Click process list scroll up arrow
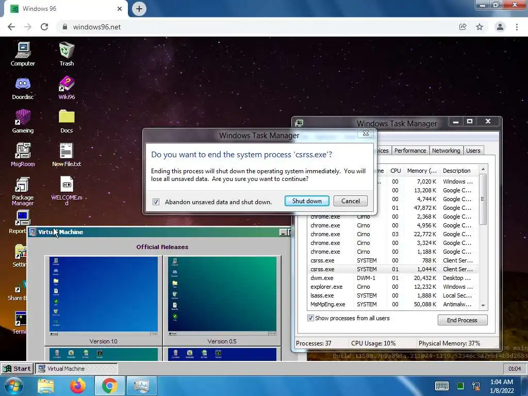The image size is (528, 396). coord(483,169)
